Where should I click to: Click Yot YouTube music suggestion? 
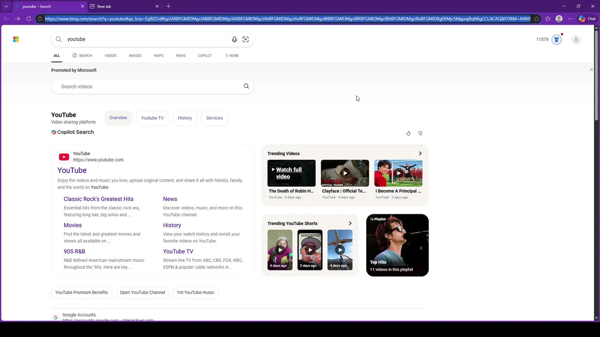click(x=195, y=293)
